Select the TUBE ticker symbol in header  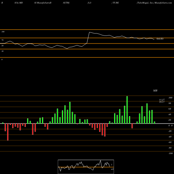click(x=116, y=3)
